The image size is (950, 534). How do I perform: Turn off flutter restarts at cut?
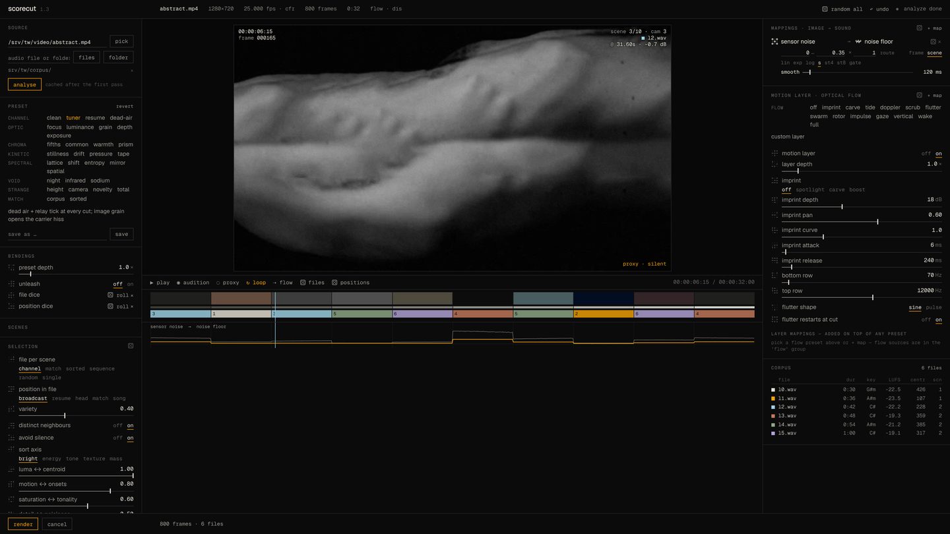926,320
